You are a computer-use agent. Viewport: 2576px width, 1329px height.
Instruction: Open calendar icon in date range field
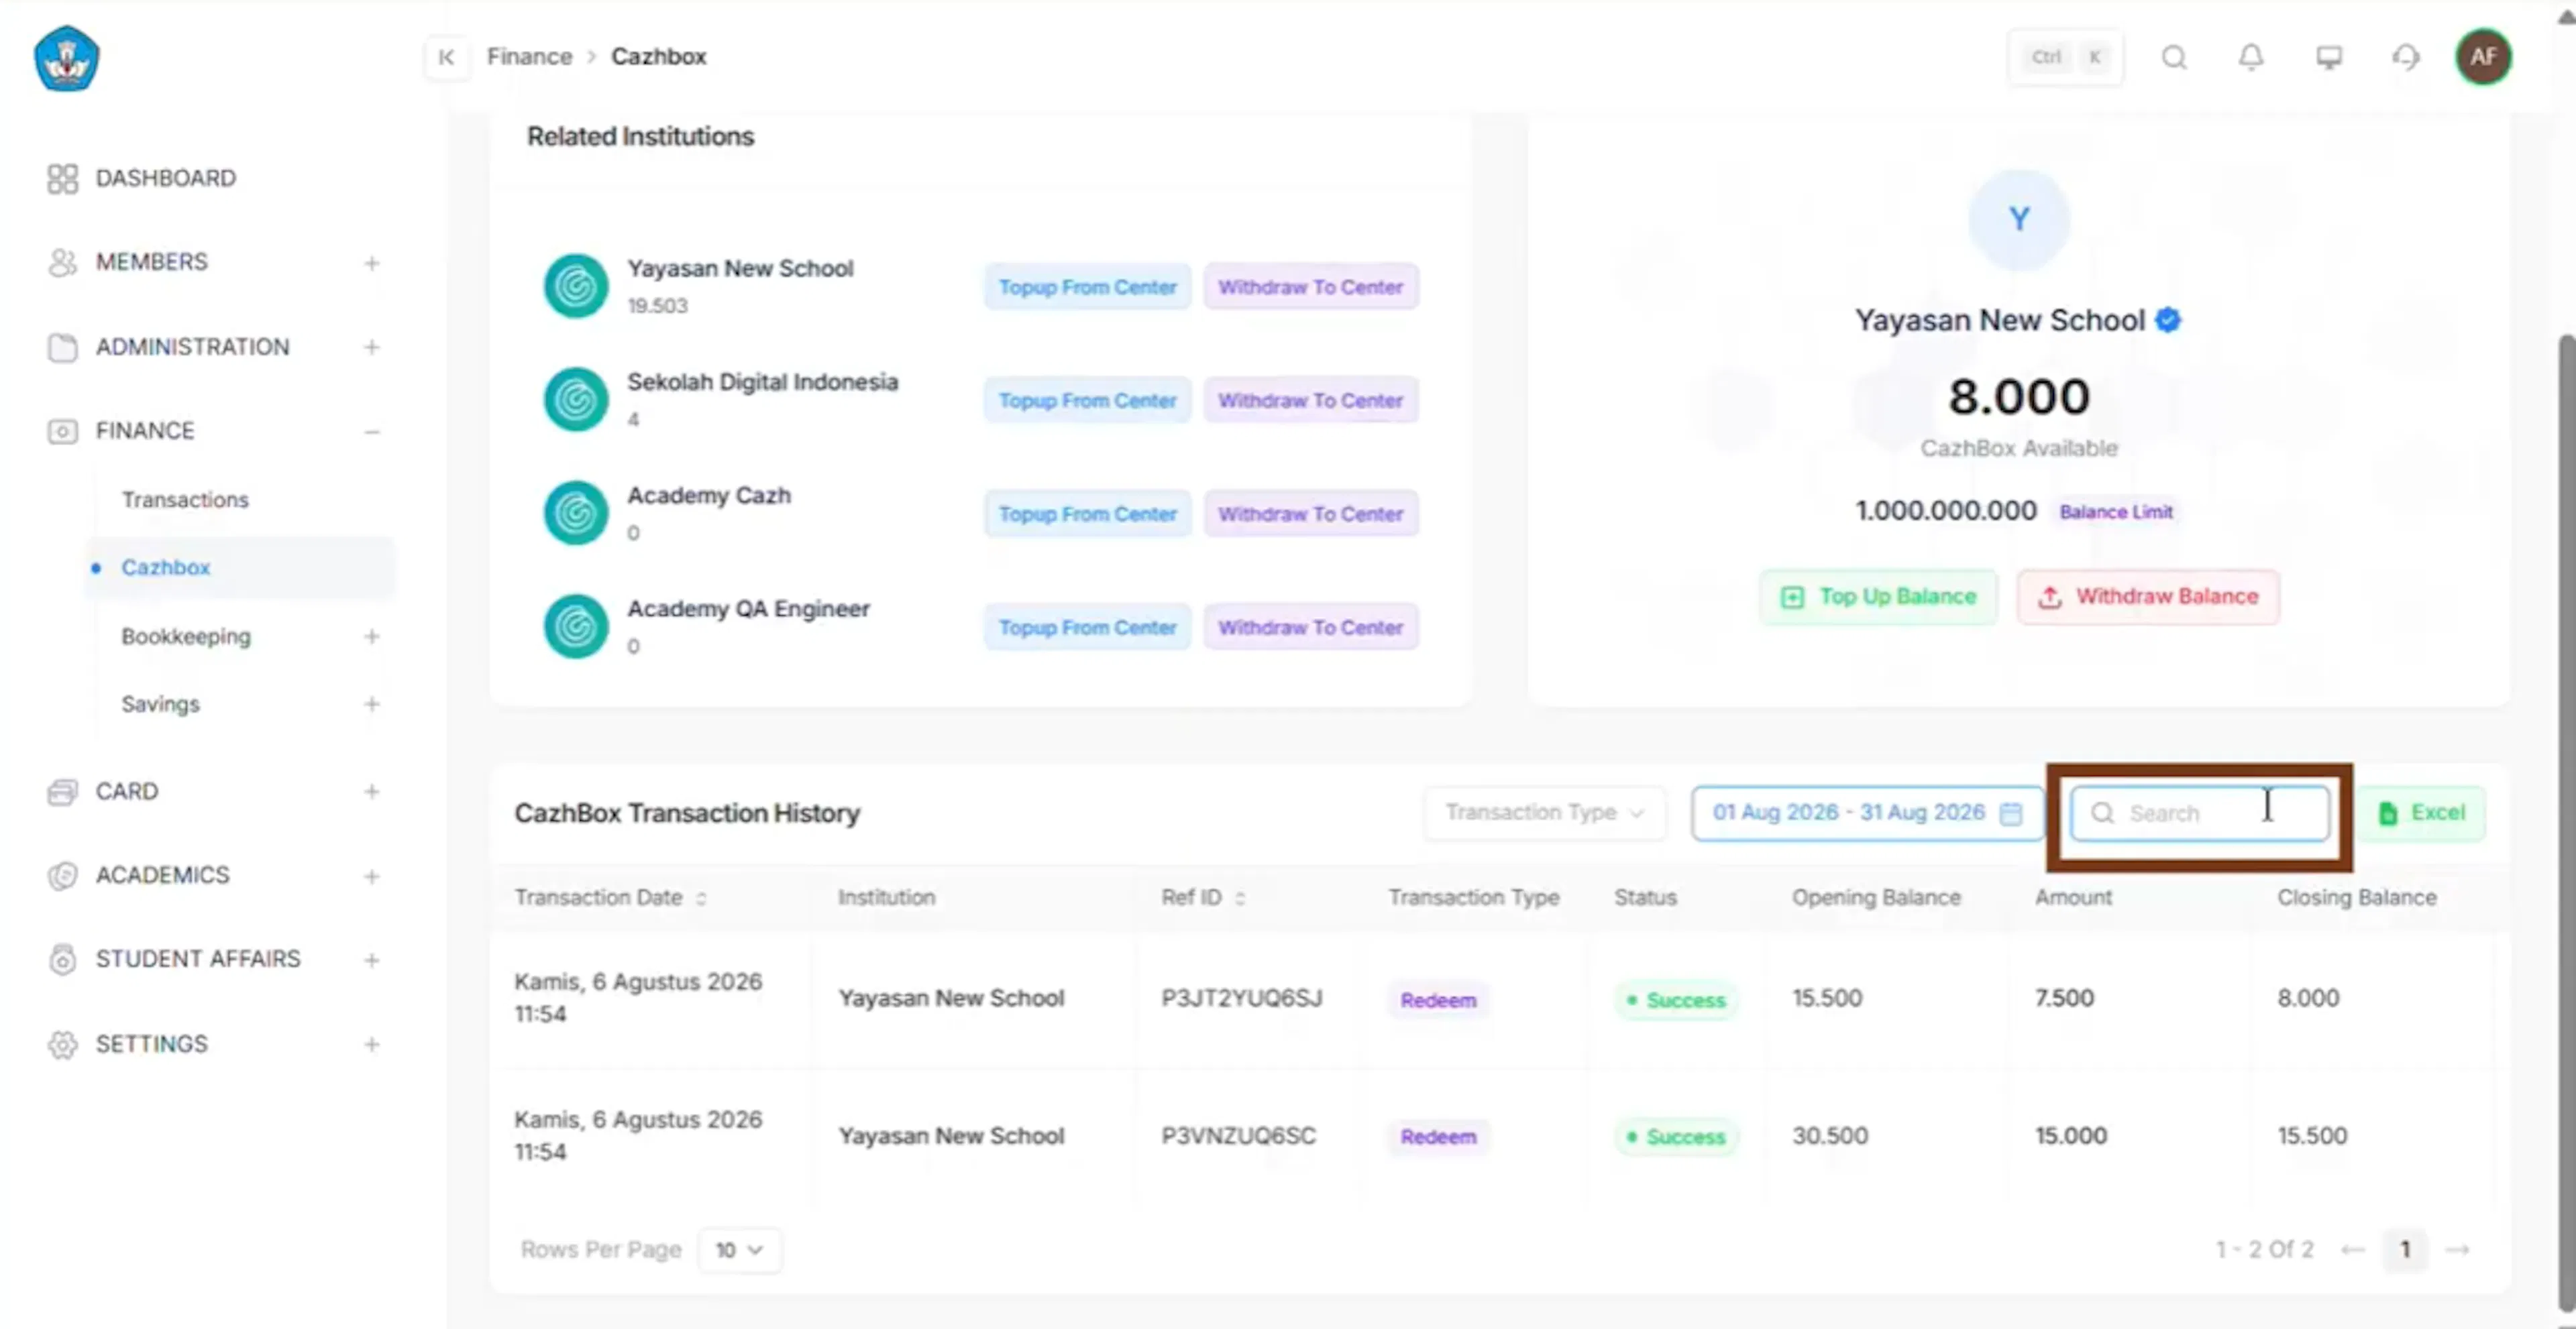point(2010,813)
